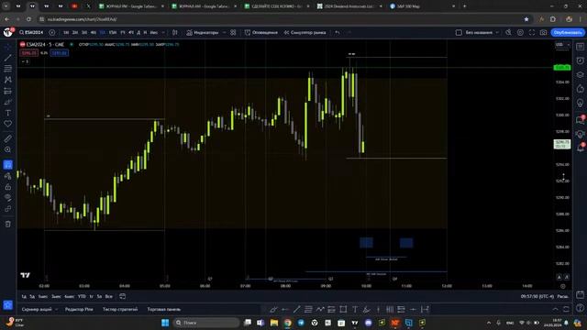
Task: Toggle magnet mode in left toolbar
Action: coord(8,165)
